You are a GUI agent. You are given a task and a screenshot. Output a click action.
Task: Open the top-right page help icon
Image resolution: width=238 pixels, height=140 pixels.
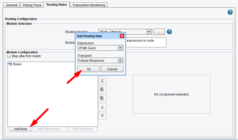pos(230,12)
